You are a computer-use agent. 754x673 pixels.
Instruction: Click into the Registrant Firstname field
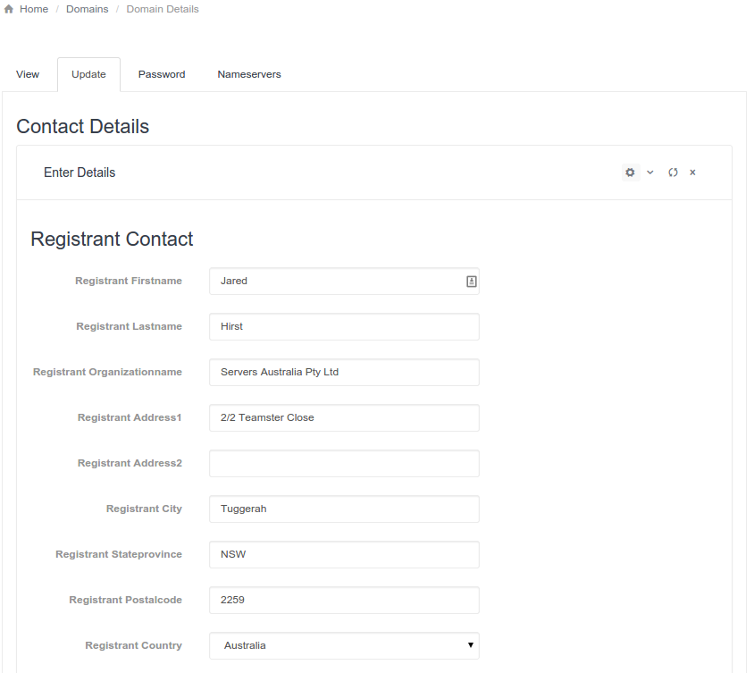point(335,282)
